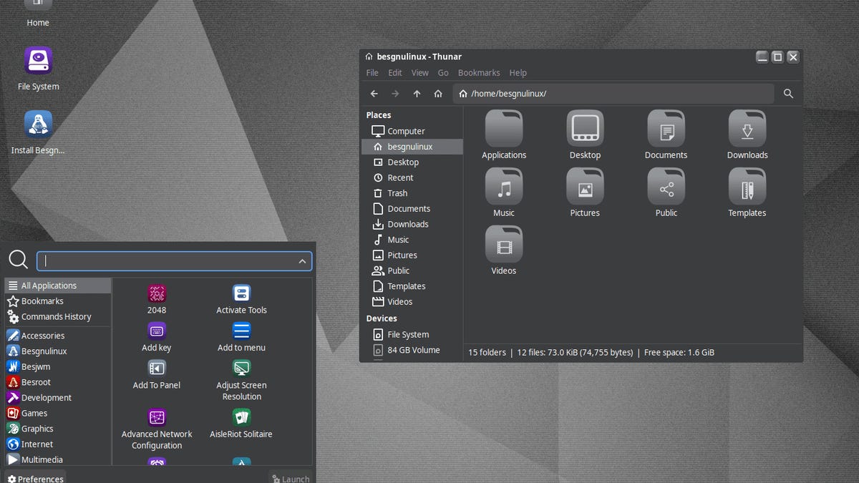Expand the search field dropdown arrow
The width and height of the screenshot is (859, 483).
pos(303,262)
